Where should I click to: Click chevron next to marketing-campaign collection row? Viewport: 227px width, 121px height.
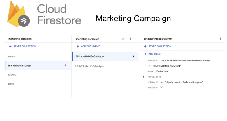click(66, 65)
